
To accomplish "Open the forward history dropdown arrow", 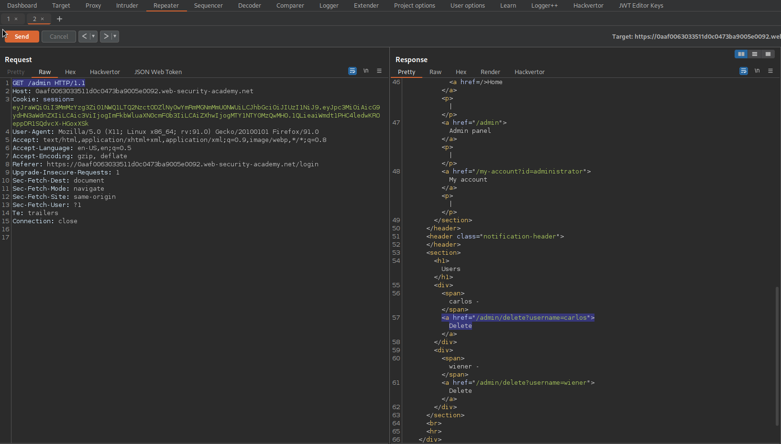I will click(x=115, y=36).
